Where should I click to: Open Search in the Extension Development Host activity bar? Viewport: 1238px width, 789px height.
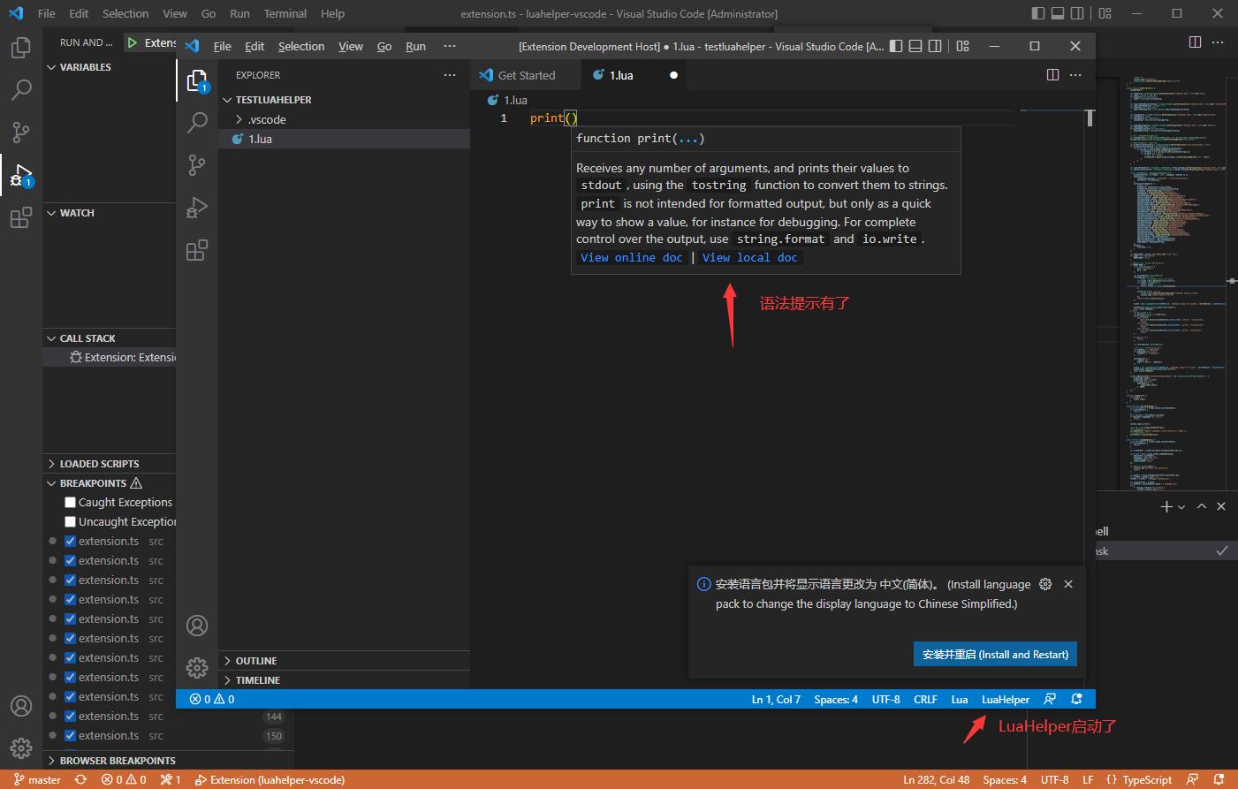click(x=197, y=123)
